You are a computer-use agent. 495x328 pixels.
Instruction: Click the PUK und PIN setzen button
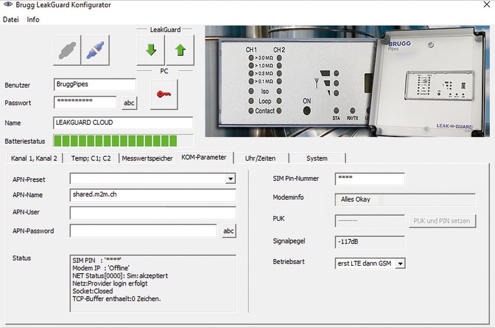tap(442, 221)
